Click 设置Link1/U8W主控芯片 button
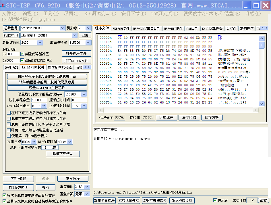Screen dimensions: 271x205 pos(47,88)
